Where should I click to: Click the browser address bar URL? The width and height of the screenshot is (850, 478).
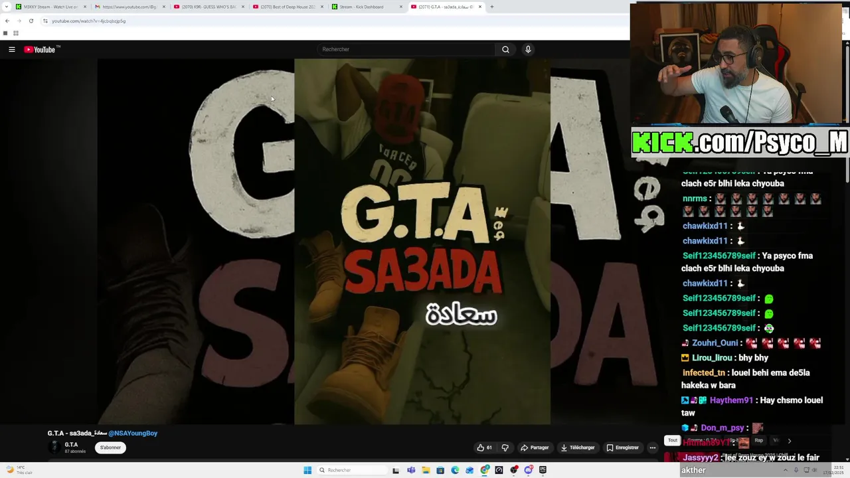coord(89,21)
